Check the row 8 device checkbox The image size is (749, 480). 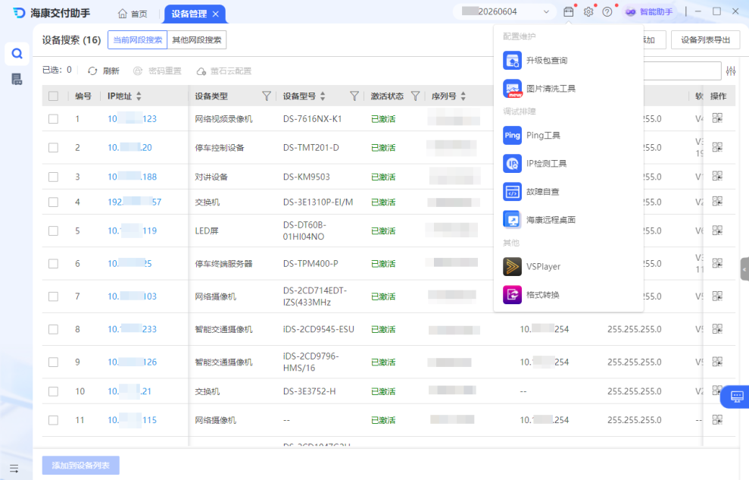(x=54, y=329)
